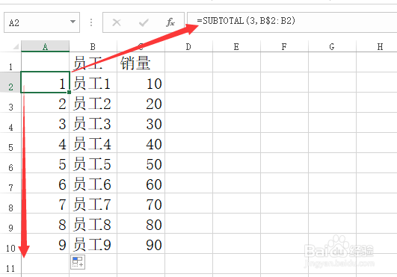Select serial number cell showing 5
The width and height of the screenshot is (397, 277).
tap(45, 163)
